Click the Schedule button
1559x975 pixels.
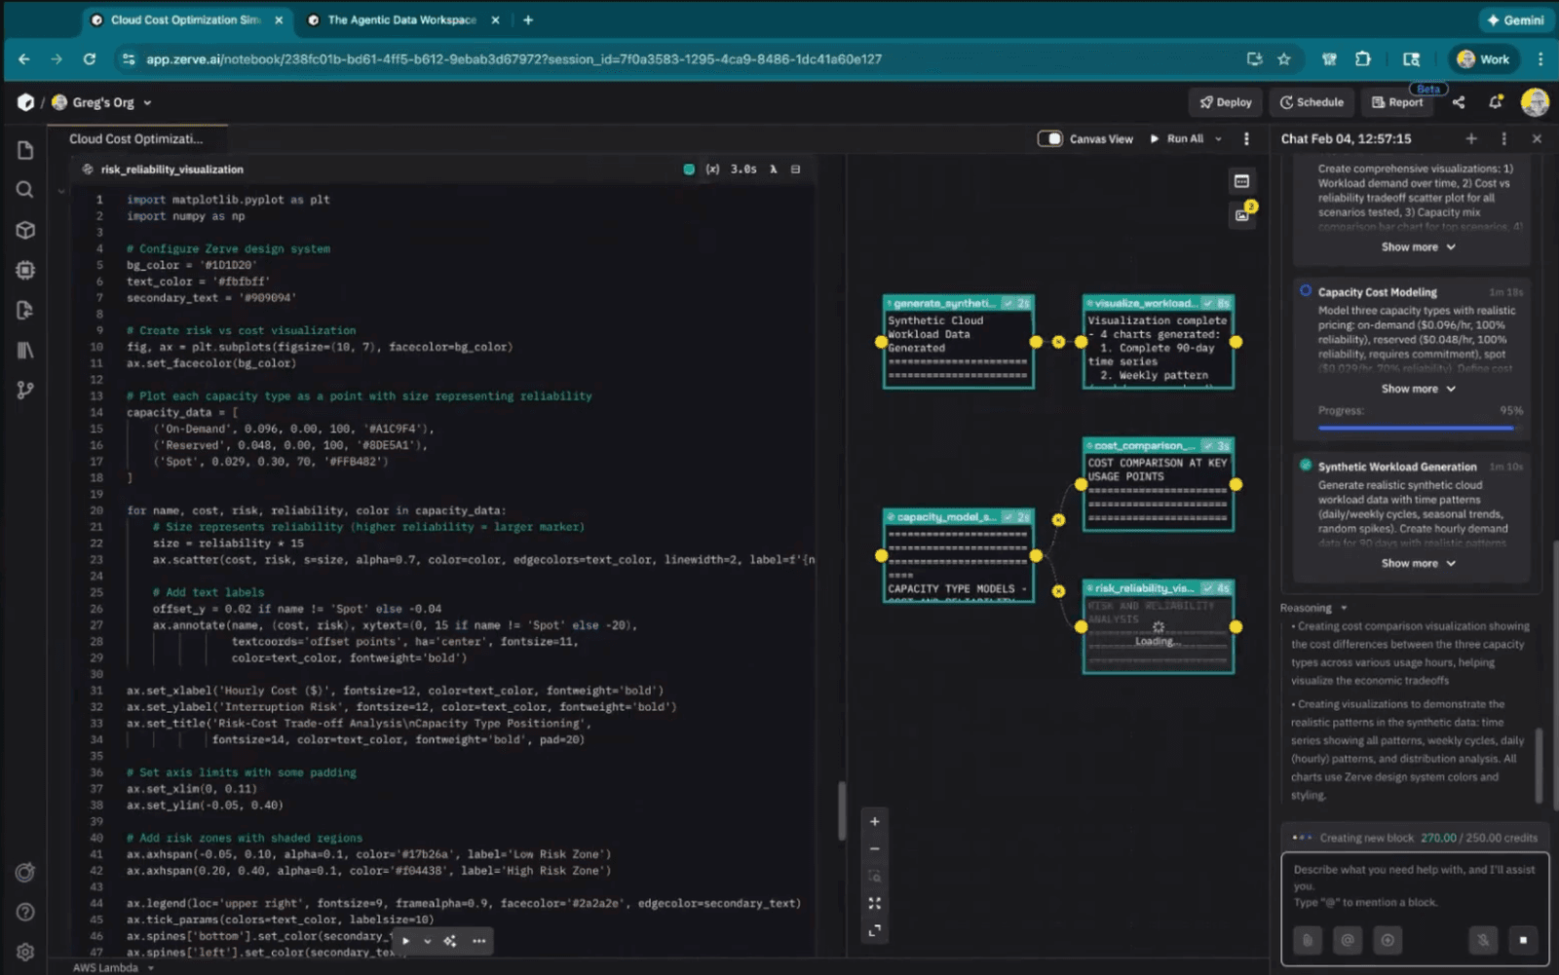[x=1311, y=101]
